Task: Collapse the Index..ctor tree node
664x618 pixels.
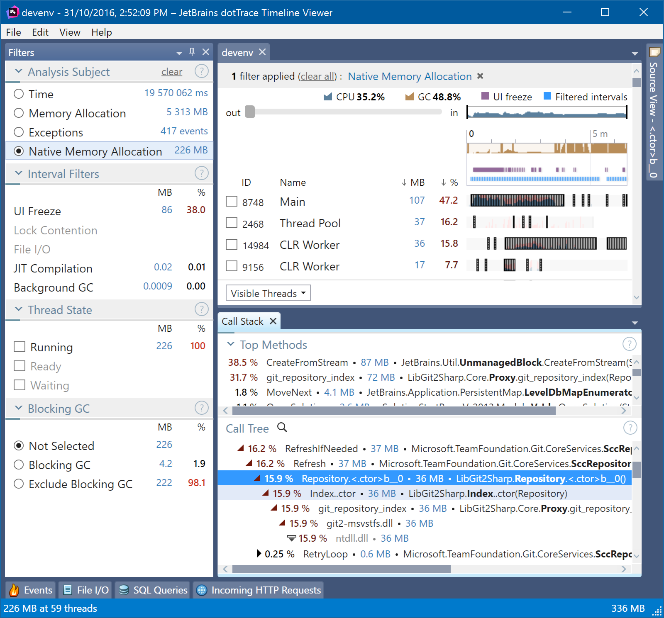Action: 266,493
